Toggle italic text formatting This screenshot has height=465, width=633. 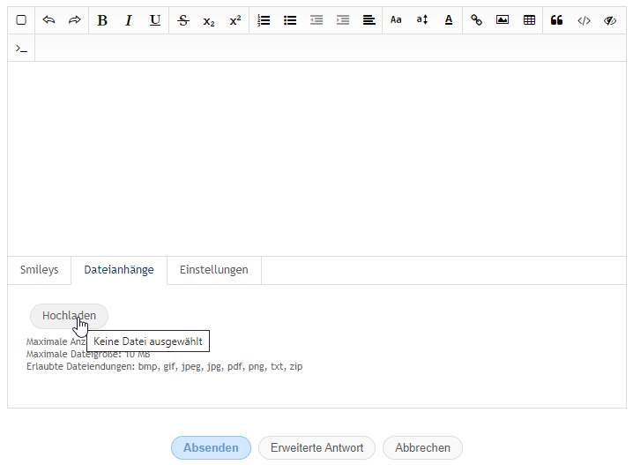tap(129, 20)
